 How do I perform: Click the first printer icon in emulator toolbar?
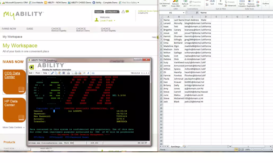(68, 73)
